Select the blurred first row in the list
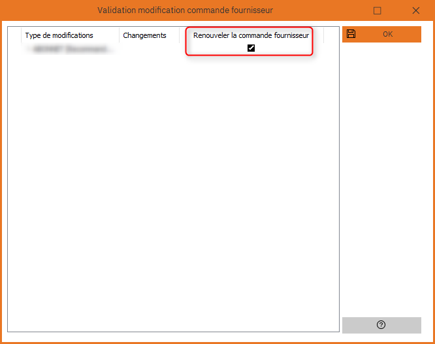This screenshot has width=435, height=344. [173, 49]
